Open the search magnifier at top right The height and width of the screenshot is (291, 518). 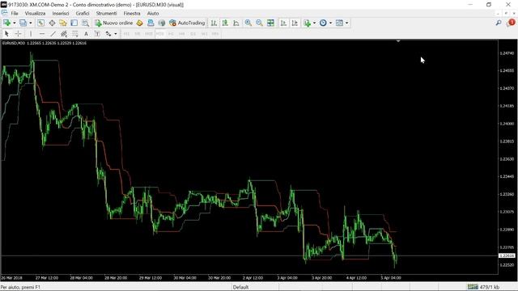[x=499, y=23]
